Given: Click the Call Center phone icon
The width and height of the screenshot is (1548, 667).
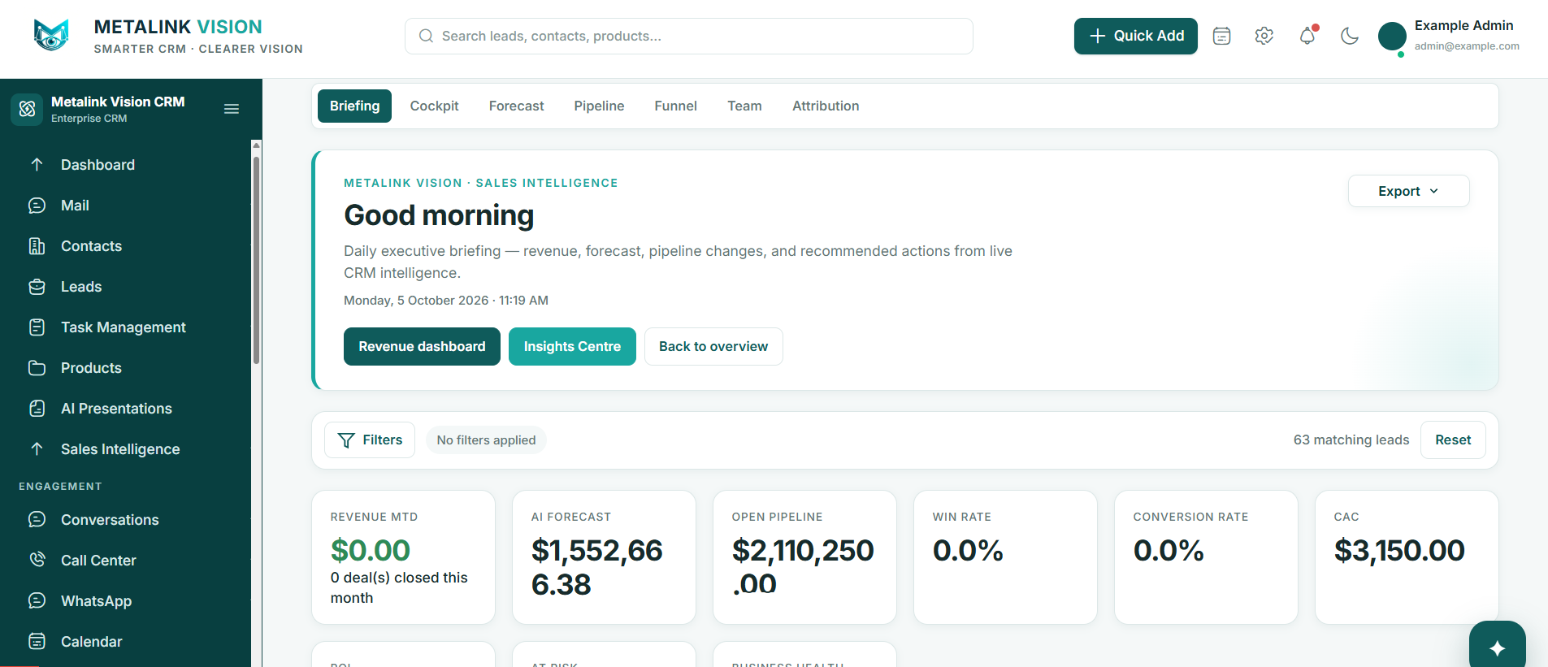Looking at the screenshot, I should coord(37,560).
